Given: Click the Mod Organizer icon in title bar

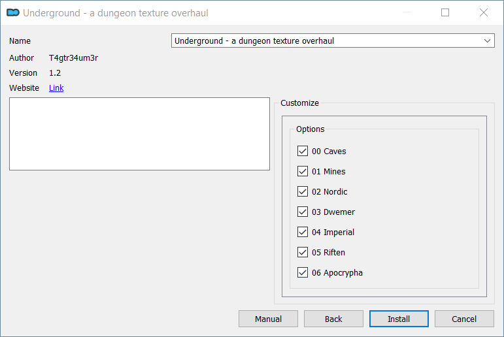Looking at the screenshot, I should 13,12.
